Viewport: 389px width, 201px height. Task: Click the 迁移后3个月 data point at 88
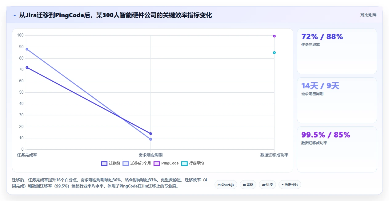click(27, 49)
